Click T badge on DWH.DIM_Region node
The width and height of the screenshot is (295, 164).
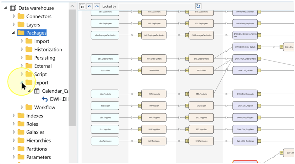259,106
